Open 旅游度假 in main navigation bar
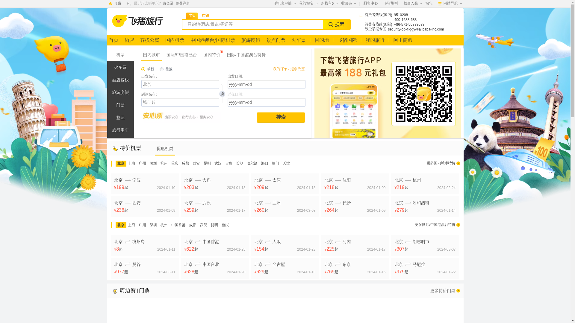Image resolution: width=575 pixels, height=323 pixels. click(251, 40)
